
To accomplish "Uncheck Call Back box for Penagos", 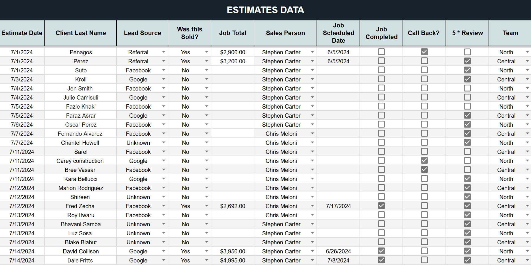I will coord(424,52).
